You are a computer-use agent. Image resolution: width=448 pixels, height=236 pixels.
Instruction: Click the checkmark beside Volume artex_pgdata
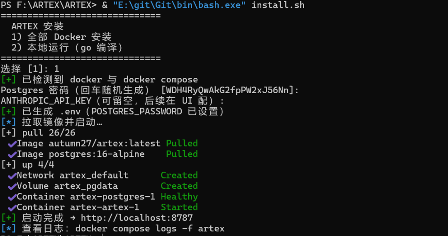pos(12,187)
